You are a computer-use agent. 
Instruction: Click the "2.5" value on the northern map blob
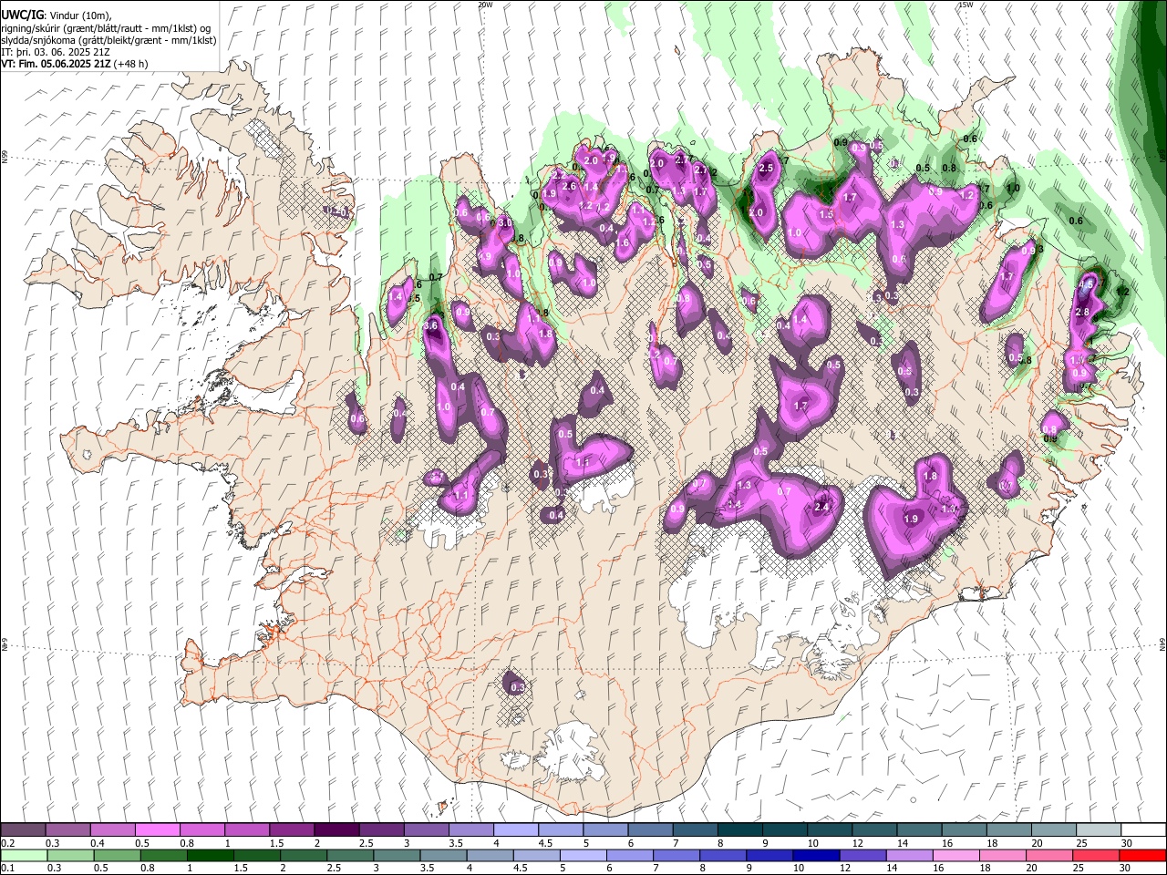click(766, 168)
